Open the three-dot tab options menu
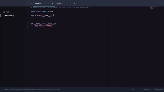 coord(162,3)
